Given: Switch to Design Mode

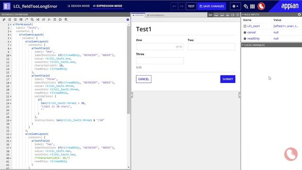Looking at the screenshot, I should click(79, 6).
